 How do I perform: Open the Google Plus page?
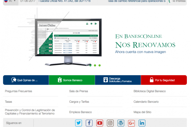tap(131, 123)
